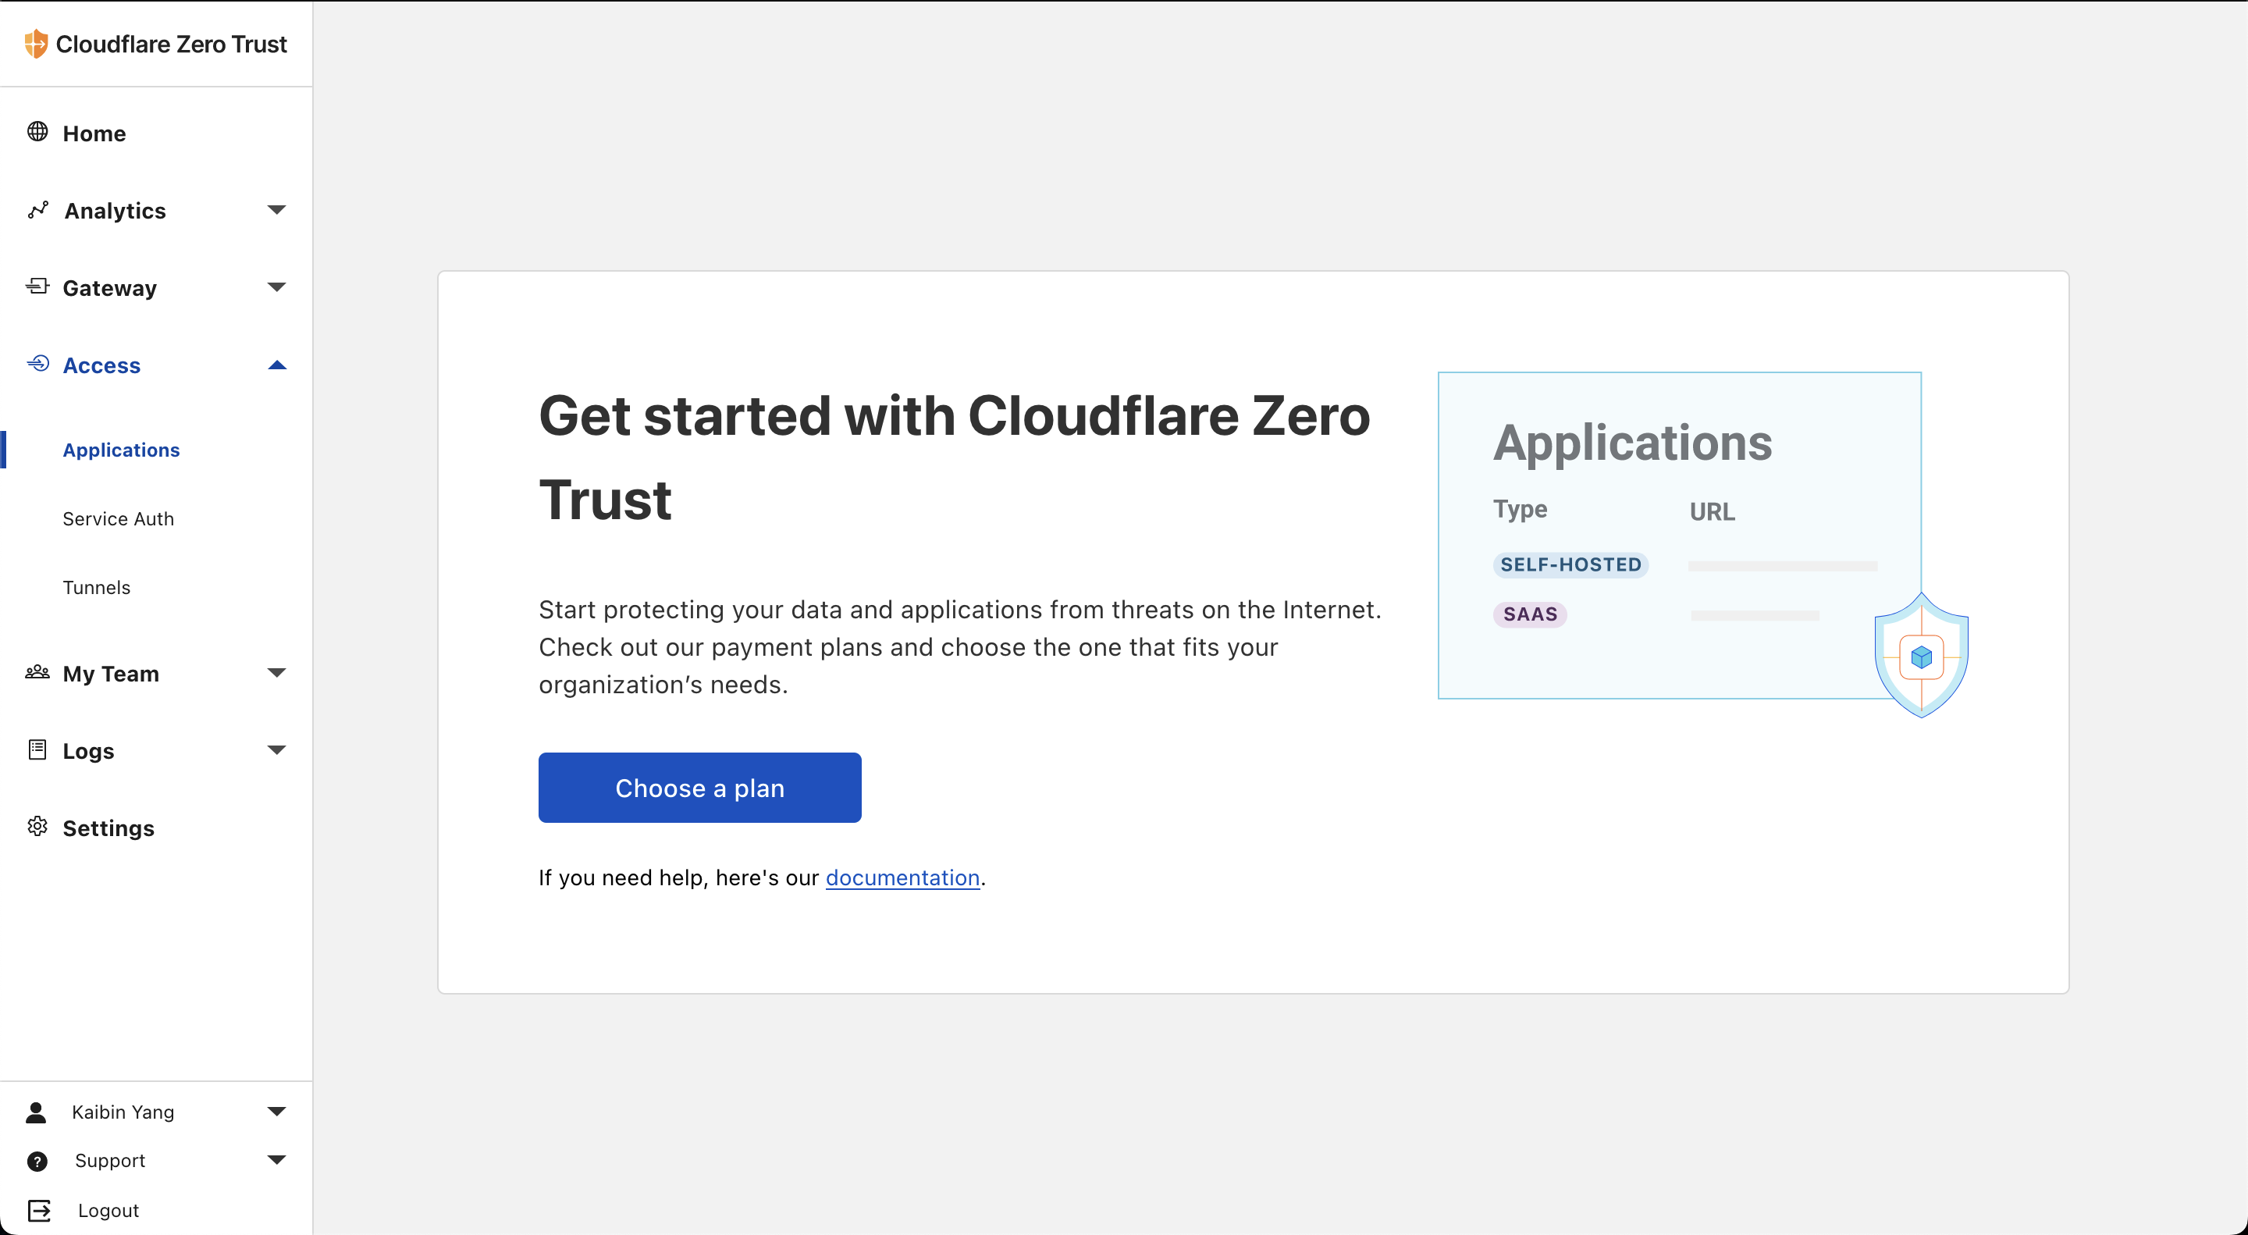Click the Analytics graph icon
Screen dimensions: 2248x1235
(x=37, y=210)
